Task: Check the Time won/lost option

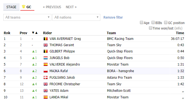Action: [150, 28]
